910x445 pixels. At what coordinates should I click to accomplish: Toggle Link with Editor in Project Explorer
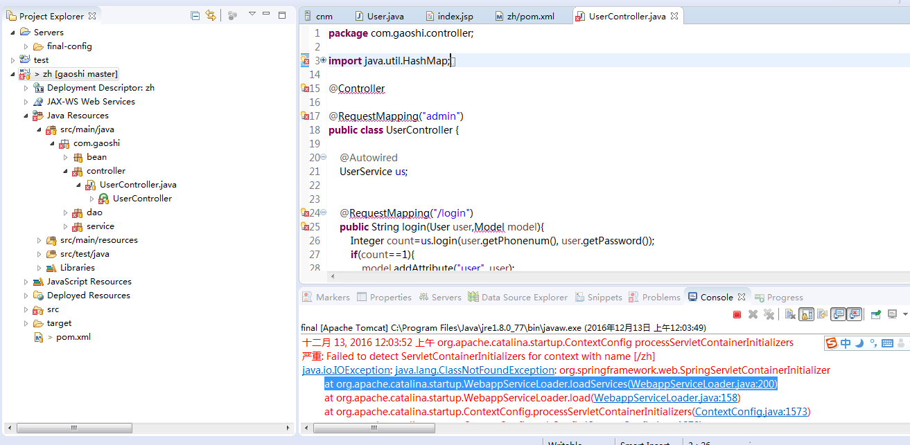(211, 15)
